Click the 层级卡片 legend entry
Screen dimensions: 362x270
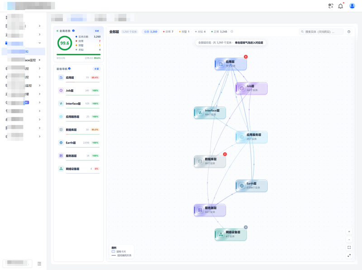pyautogui.click(x=119, y=251)
